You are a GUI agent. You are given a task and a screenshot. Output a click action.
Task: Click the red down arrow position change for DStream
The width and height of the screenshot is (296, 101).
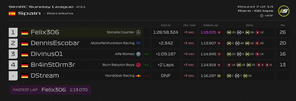147,76
